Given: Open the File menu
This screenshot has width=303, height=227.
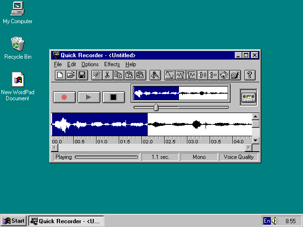Looking at the screenshot, I should tap(58, 64).
